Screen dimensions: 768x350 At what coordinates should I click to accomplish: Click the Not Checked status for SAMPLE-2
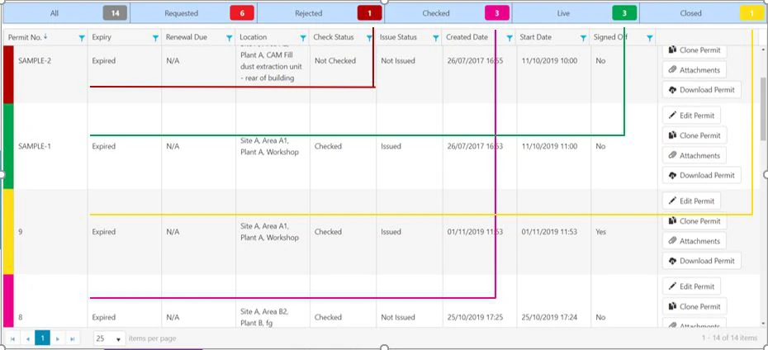coord(335,61)
